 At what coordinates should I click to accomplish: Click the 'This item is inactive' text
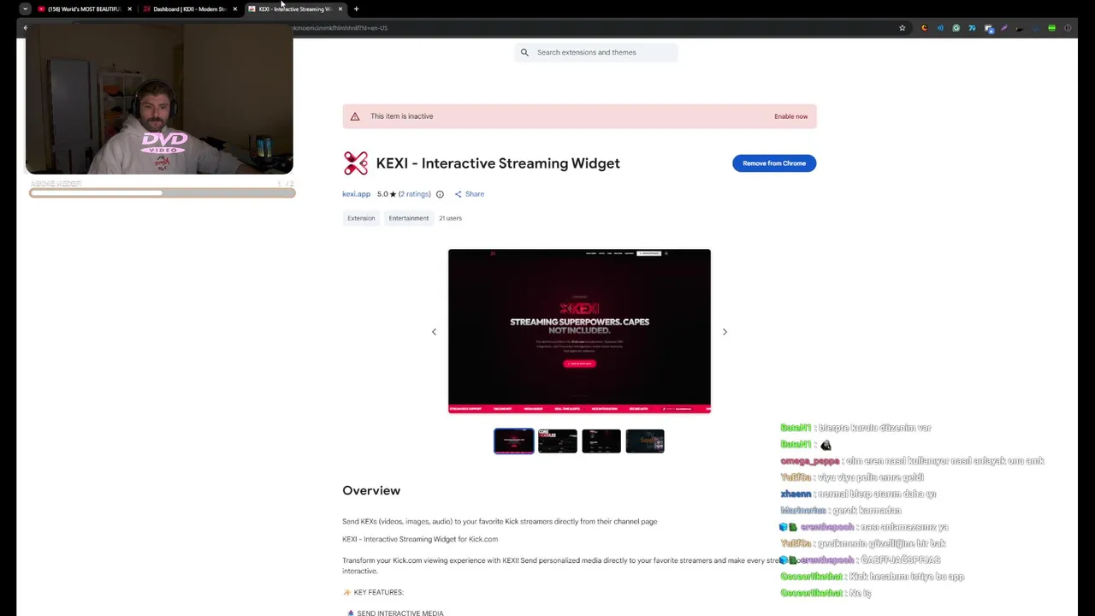tap(402, 116)
